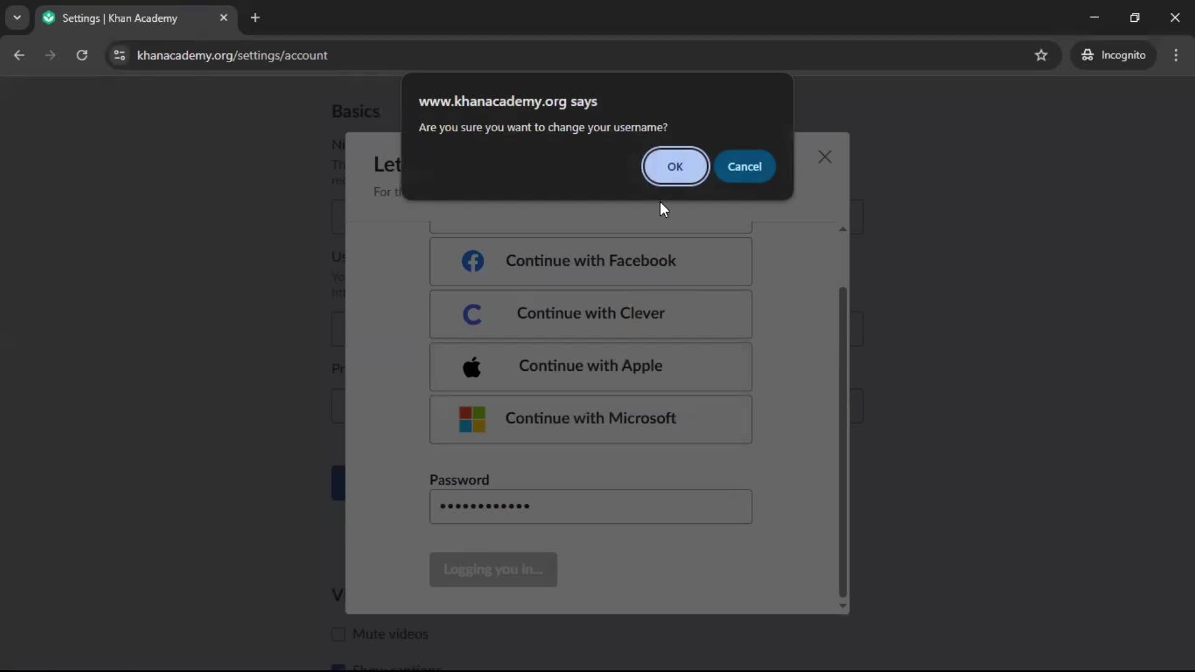Cancel the username change dialog
The height and width of the screenshot is (672, 1195).
click(x=744, y=167)
